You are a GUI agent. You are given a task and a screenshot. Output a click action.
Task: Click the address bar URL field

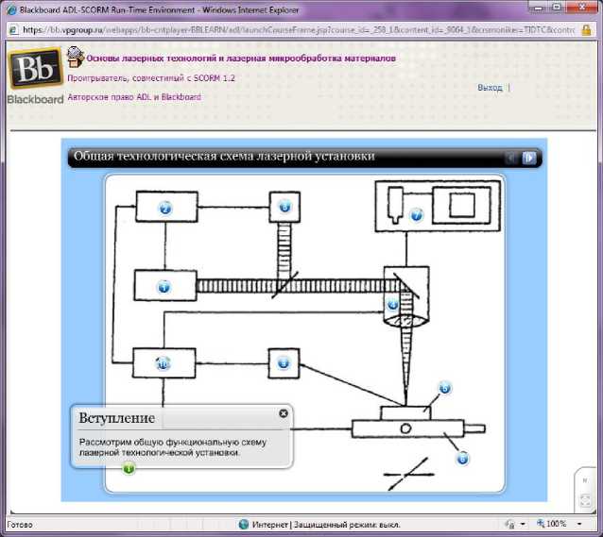tap(298, 30)
